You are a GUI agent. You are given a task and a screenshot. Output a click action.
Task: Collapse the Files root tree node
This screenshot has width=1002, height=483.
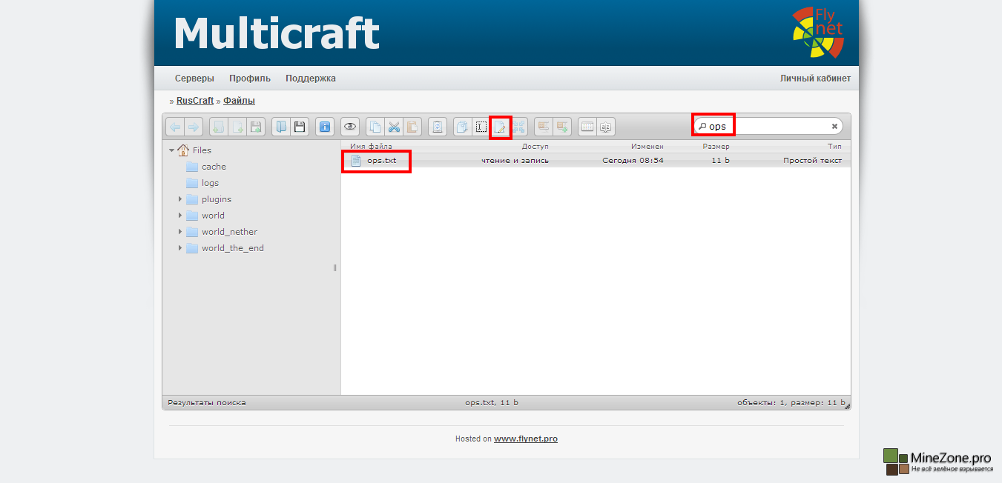pos(172,150)
